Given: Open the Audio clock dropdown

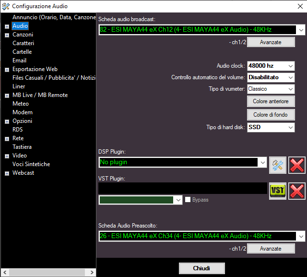Looking at the screenshot, I should point(291,66).
